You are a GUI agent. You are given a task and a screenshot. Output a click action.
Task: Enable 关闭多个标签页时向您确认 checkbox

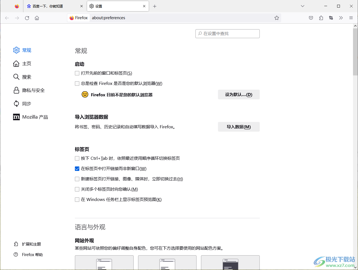(x=77, y=189)
